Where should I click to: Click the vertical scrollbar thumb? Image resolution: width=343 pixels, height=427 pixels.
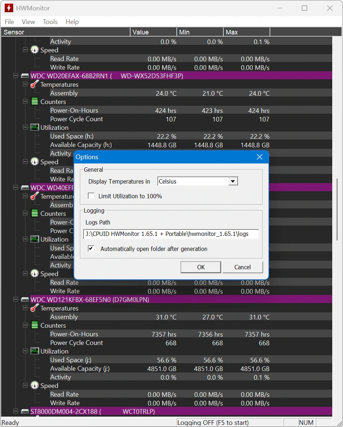tap(337, 209)
